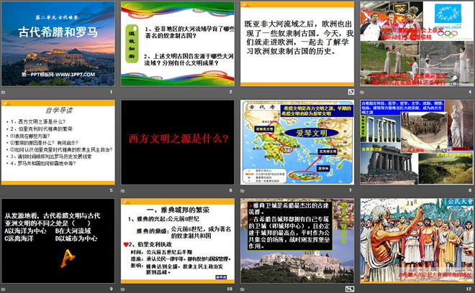The image size is (475, 293).
Task: Click slide number 6 label
Action: 231,190
